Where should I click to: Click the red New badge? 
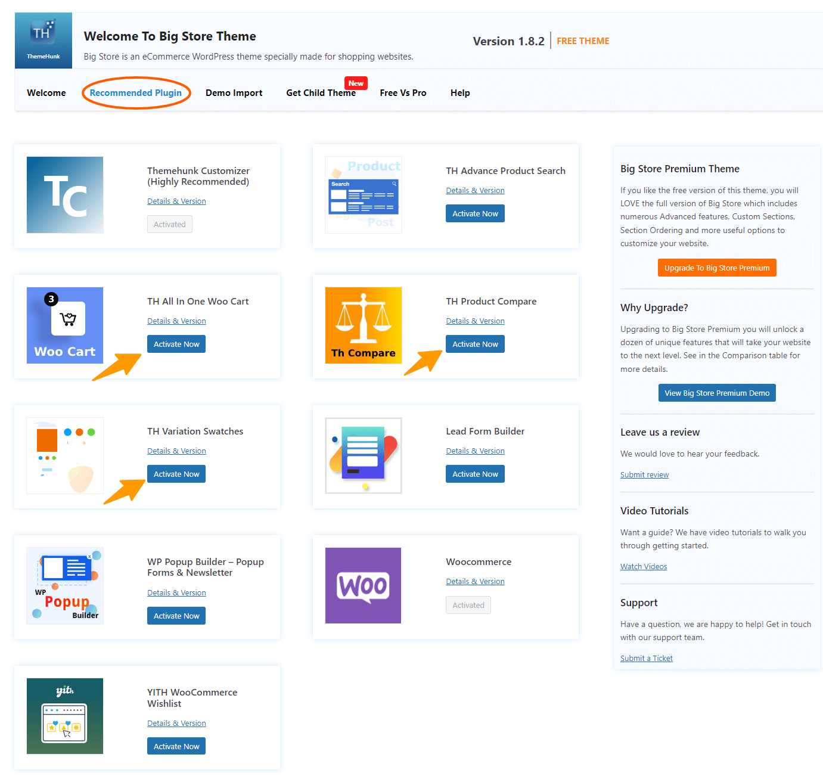pos(356,83)
